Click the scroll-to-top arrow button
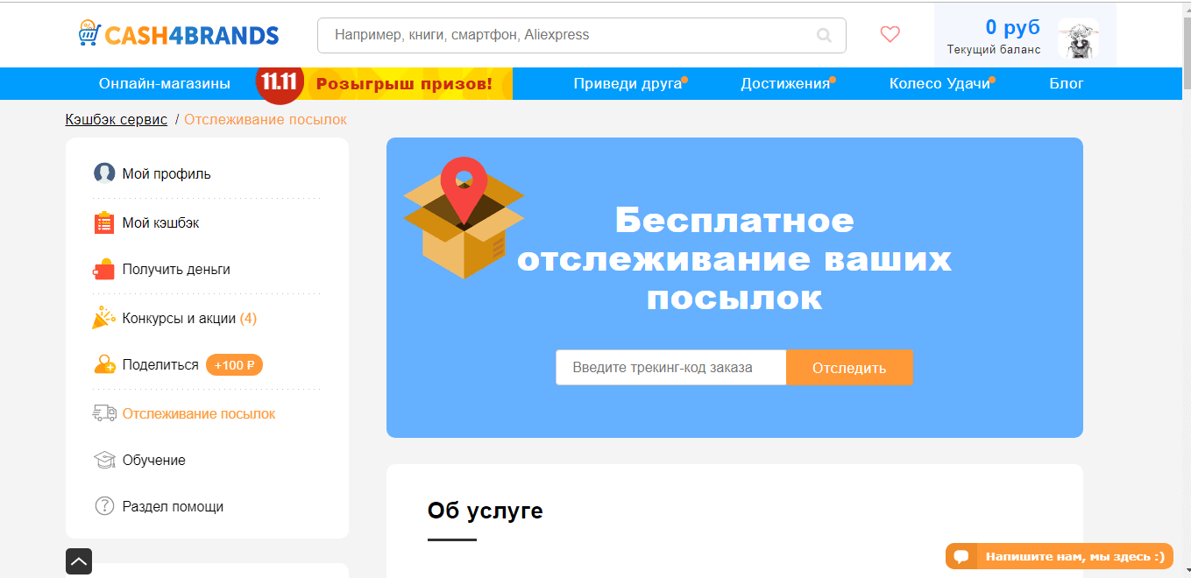The height and width of the screenshot is (578, 1191). (x=79, y=561)
